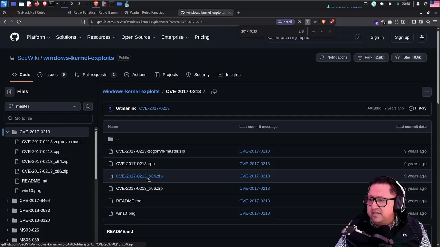Open Brave Wallet icon
Image resolution: width=440 pixels, height=247 pixels.
[x=421, y=22]
